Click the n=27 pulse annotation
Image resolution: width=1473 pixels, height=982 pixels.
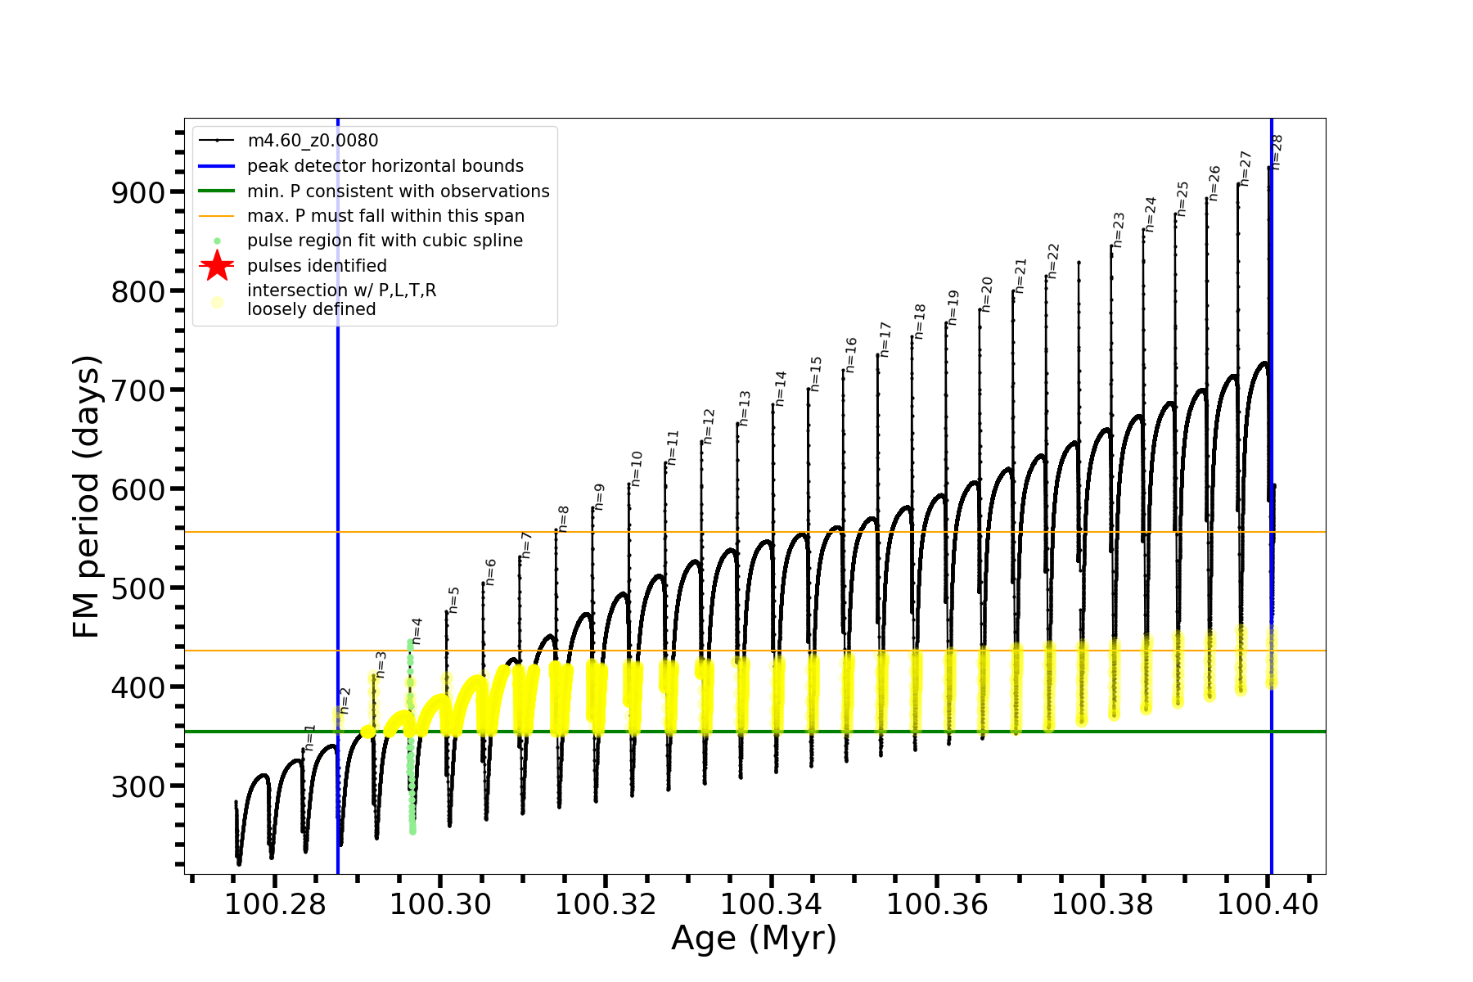point(1246,169)
